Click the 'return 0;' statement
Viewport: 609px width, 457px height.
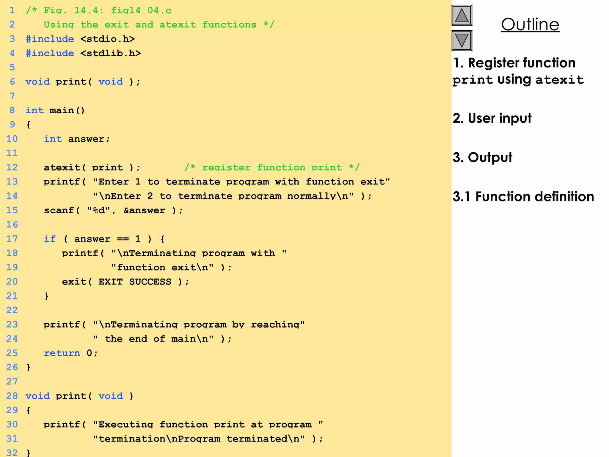tap(71, 353)
